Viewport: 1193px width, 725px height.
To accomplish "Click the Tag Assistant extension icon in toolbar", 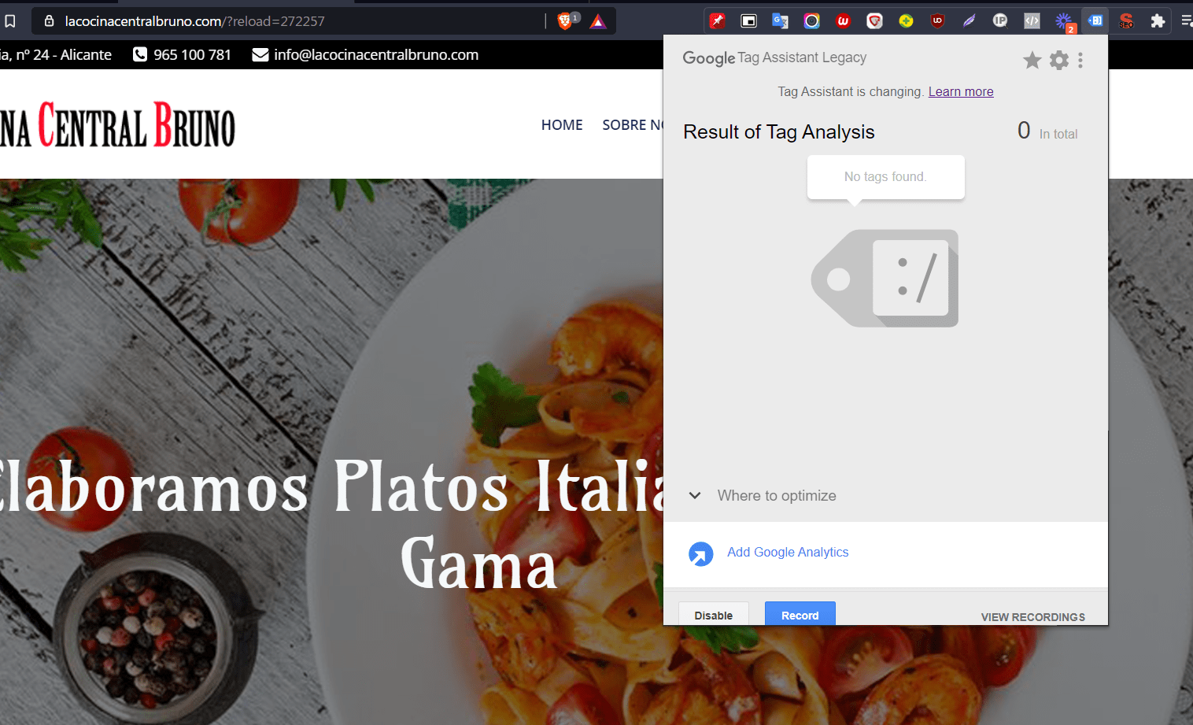I will (1095, 21).
